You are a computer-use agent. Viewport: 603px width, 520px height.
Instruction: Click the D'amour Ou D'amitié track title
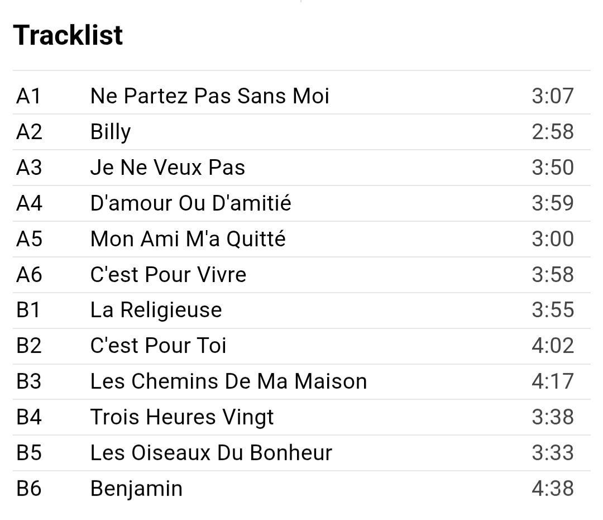pos(190,203)
